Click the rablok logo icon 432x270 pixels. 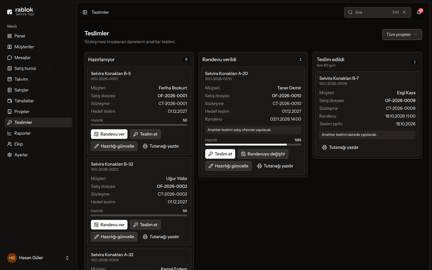10,12
